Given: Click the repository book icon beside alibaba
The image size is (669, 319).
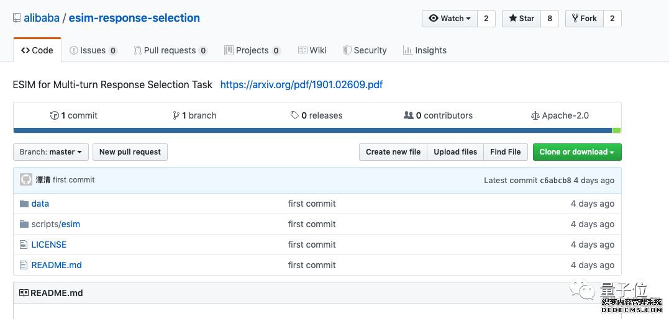Looking at the screenshot, I should tap(17, 18).
